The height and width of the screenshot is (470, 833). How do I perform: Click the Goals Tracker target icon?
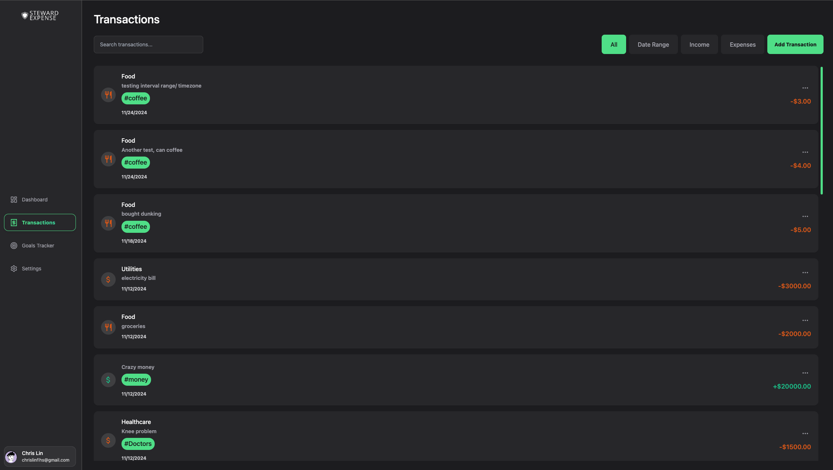tap(14, 246)
